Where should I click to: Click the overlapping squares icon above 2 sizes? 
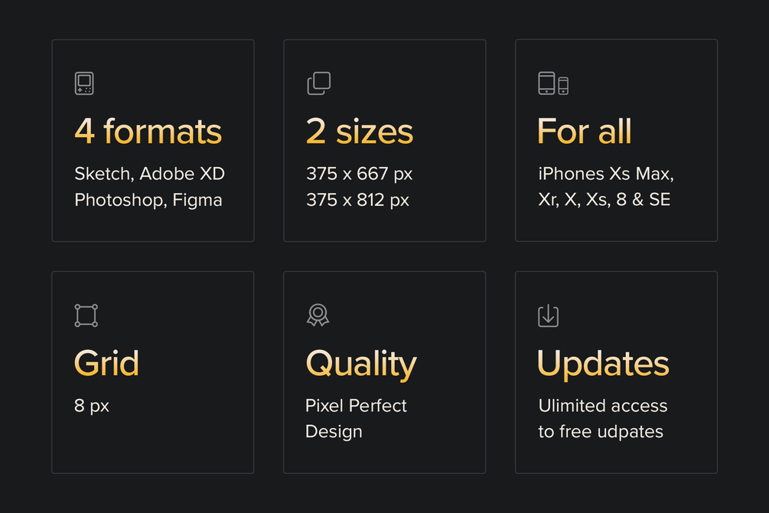coord(318,83)
